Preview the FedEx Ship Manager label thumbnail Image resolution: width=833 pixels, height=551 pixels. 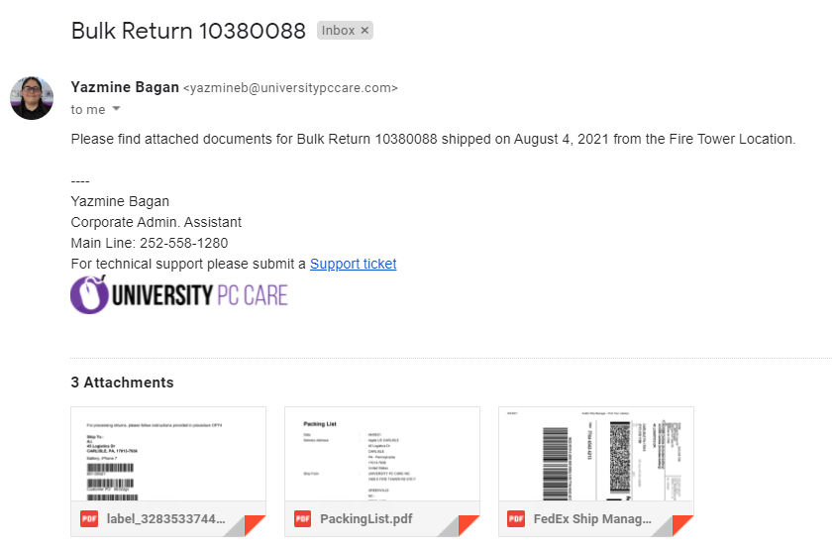pyautogui.click(x=595, y=453)
